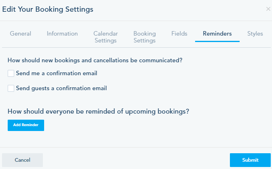Go to the Calendar Settings tab
This screenshot has width=272, height=169.
click(x=105, y=37)
